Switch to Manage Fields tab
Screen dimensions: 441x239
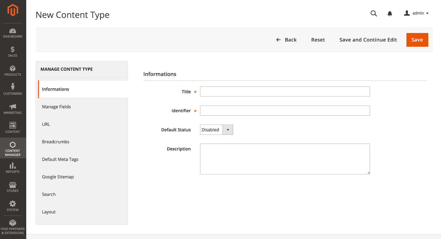point(82,107)
